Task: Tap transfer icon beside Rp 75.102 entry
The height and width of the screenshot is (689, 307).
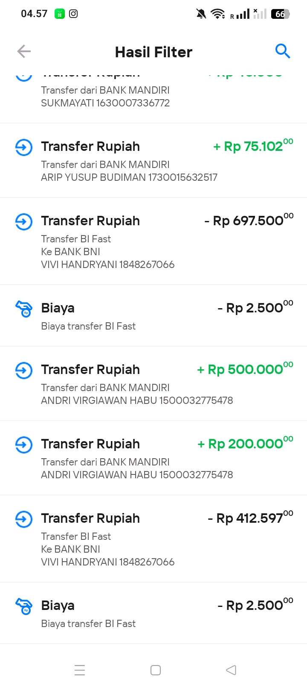Action: coord(24,147)
